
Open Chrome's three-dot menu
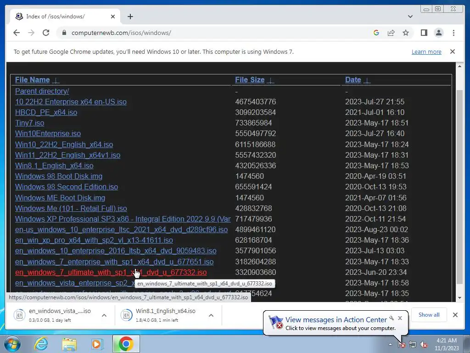click(x=453, y=33)
